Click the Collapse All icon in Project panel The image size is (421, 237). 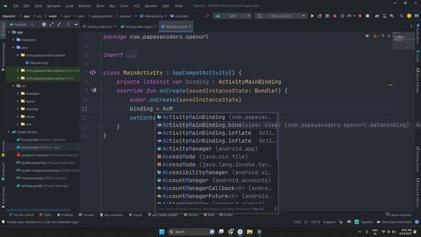point(59,24)
